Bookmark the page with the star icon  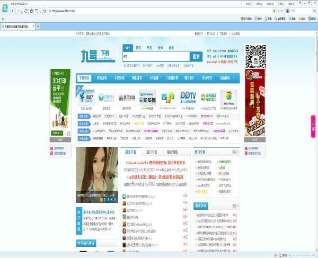pos(45,11)
